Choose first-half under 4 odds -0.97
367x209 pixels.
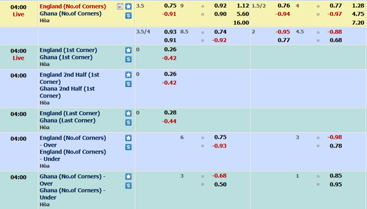point(335,14)
